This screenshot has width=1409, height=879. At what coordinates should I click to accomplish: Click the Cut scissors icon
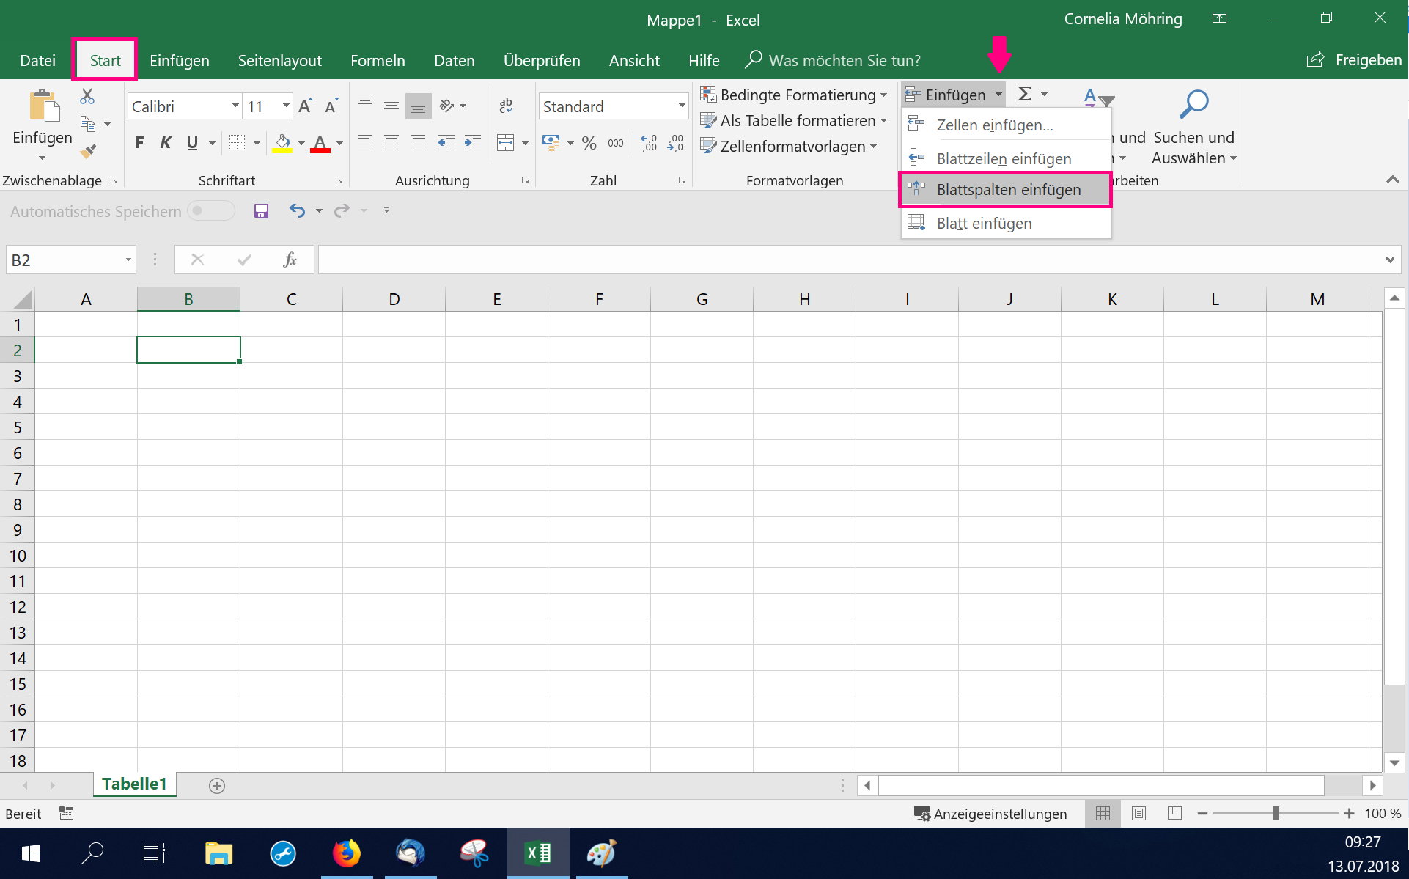click(x=87, y=96)
